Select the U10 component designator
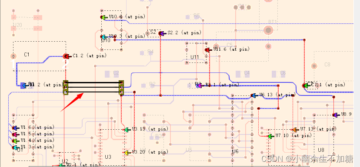This screenshot has height=167, width=360. [106, 40]
